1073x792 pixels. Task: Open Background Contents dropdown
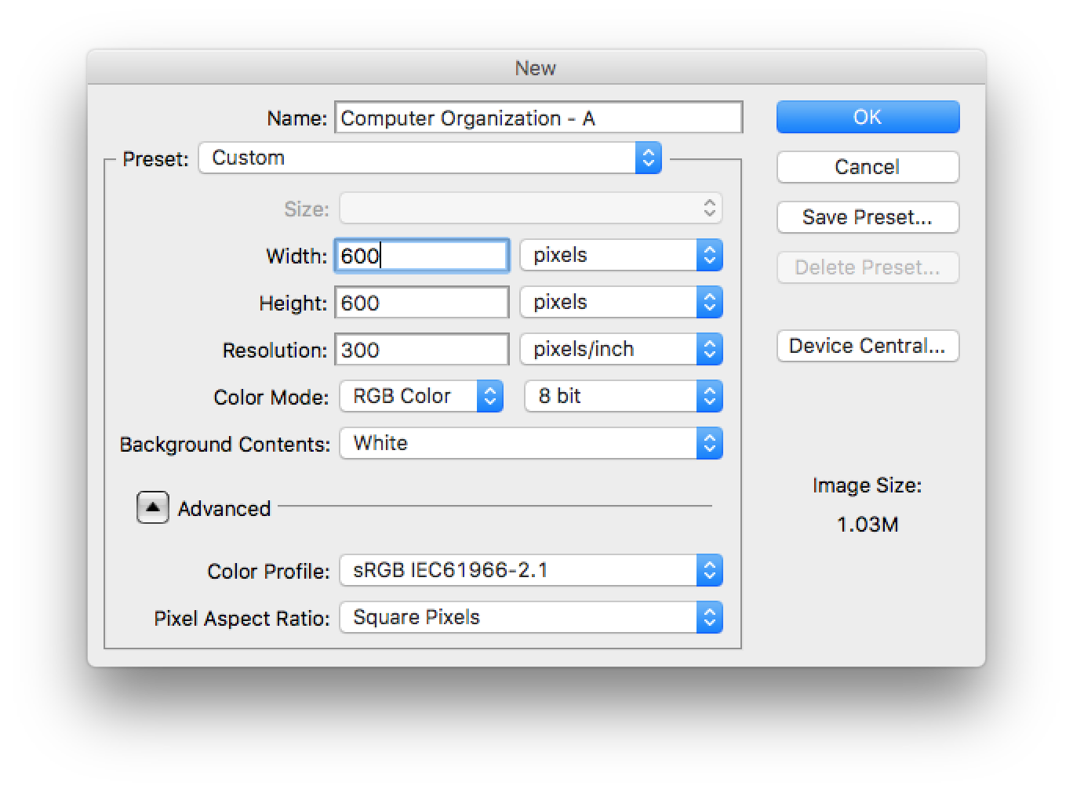[531, 443]
